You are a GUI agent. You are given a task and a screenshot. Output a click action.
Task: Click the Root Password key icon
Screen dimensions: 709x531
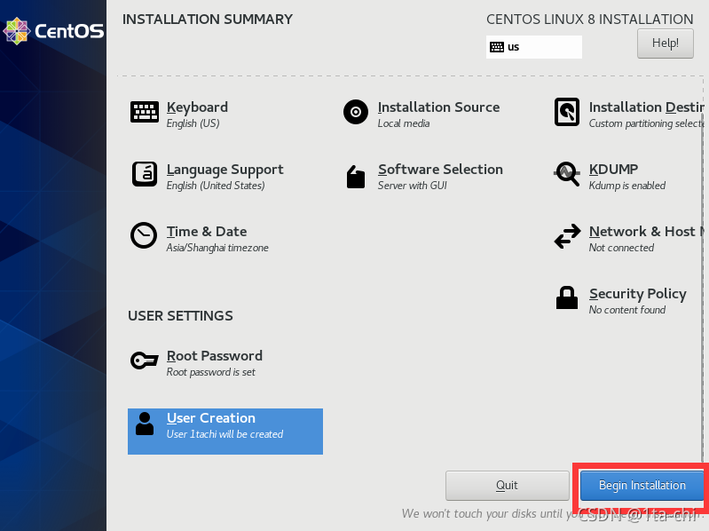pyautogui.click(x=145, y=361)
